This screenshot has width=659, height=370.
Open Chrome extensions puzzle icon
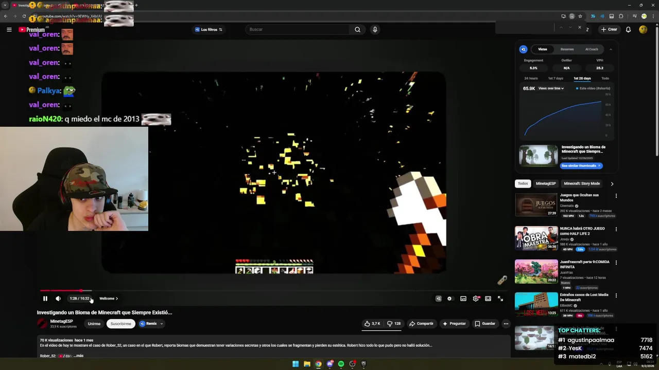pyautogui.click(x=621, y=16)
